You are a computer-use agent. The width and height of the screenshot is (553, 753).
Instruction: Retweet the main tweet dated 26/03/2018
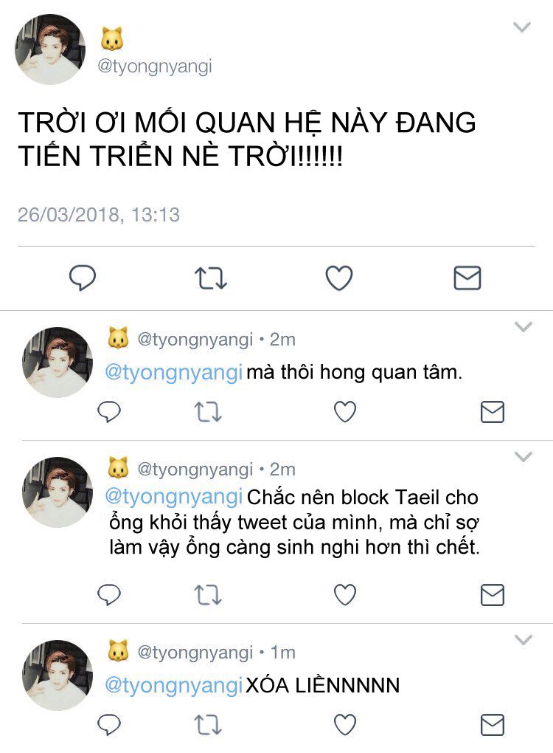[x=210, y=278]
